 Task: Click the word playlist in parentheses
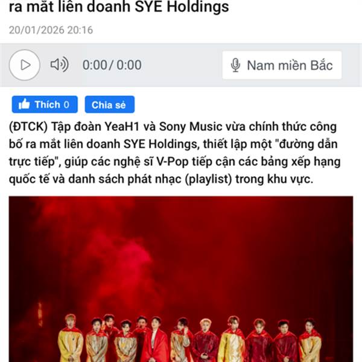coord(209,179)
